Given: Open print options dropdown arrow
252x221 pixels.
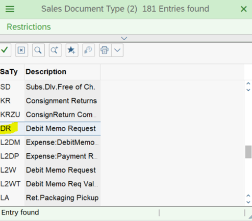Looking at the screenshot, I should (117, 50).
